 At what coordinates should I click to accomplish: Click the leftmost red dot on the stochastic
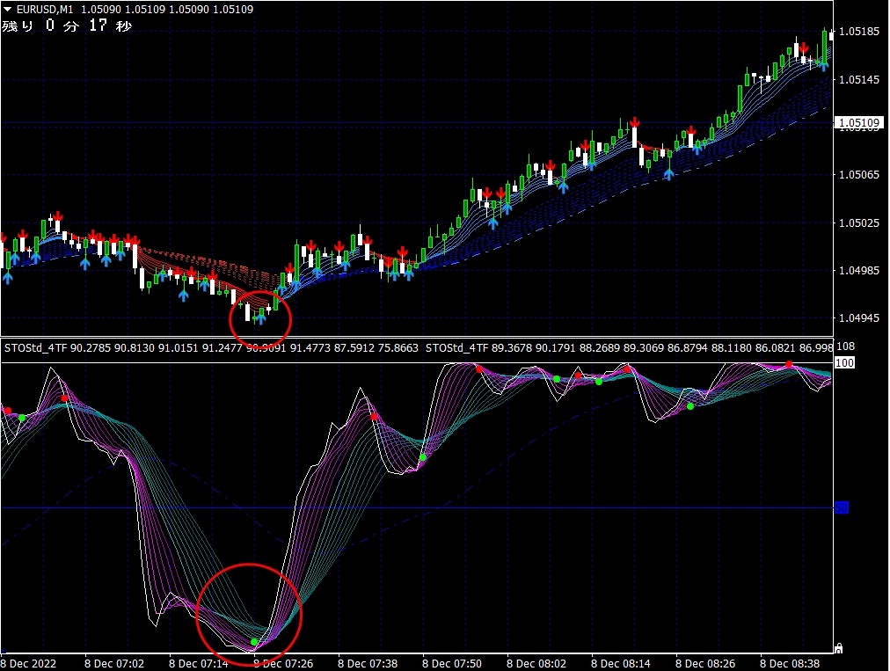[x=8, y=411]
